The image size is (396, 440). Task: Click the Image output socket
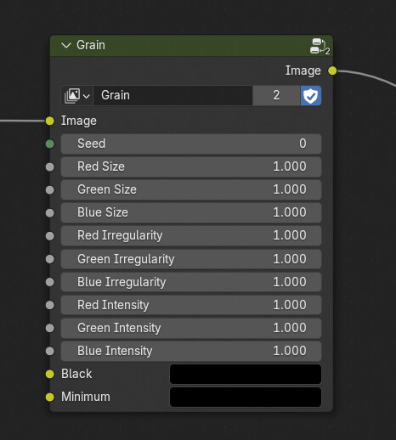coord(332,71)
